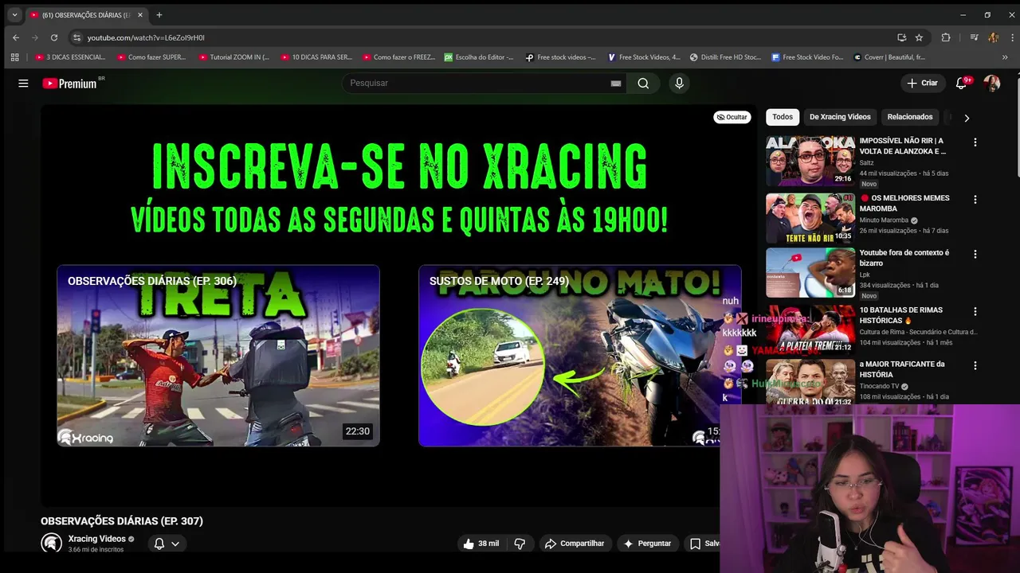
Task: Click the Compartilhar share button
Action: coord(575,544)
